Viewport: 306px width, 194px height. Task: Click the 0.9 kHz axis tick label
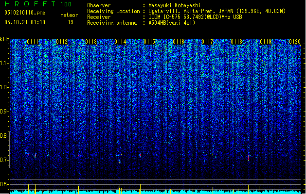point(4,112)
